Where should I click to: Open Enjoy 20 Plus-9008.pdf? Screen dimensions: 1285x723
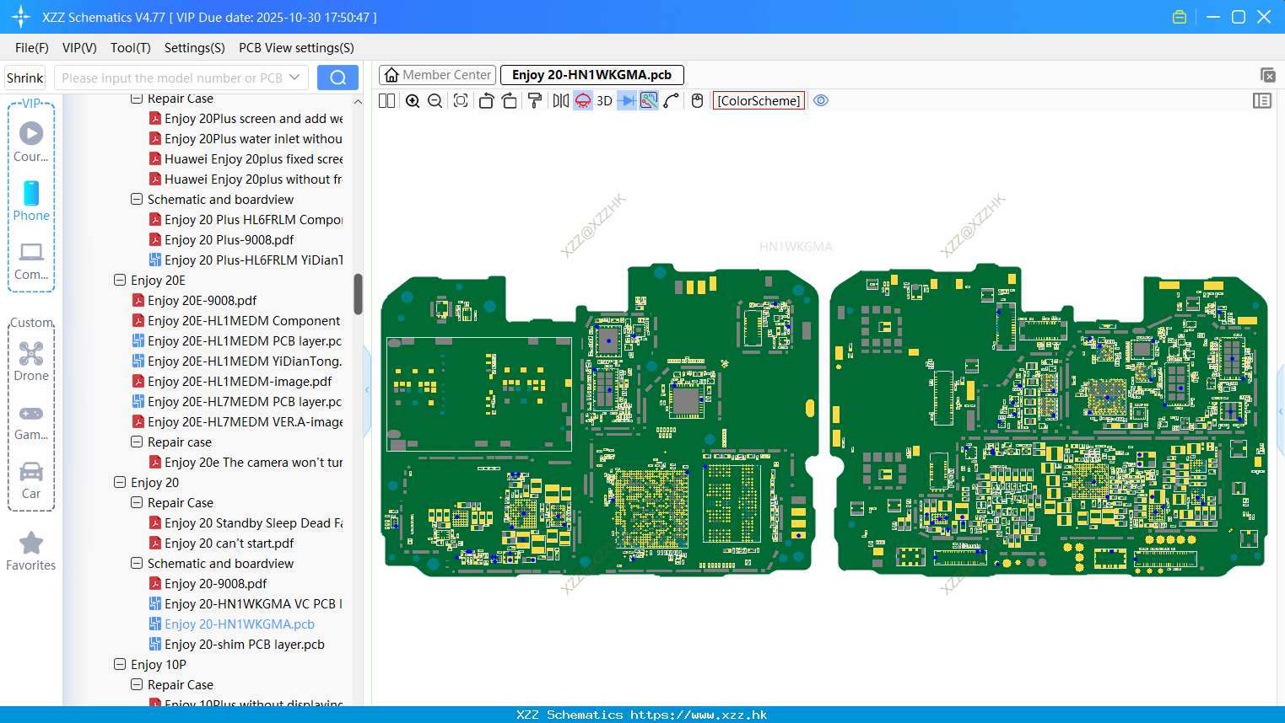click(229, 240)
